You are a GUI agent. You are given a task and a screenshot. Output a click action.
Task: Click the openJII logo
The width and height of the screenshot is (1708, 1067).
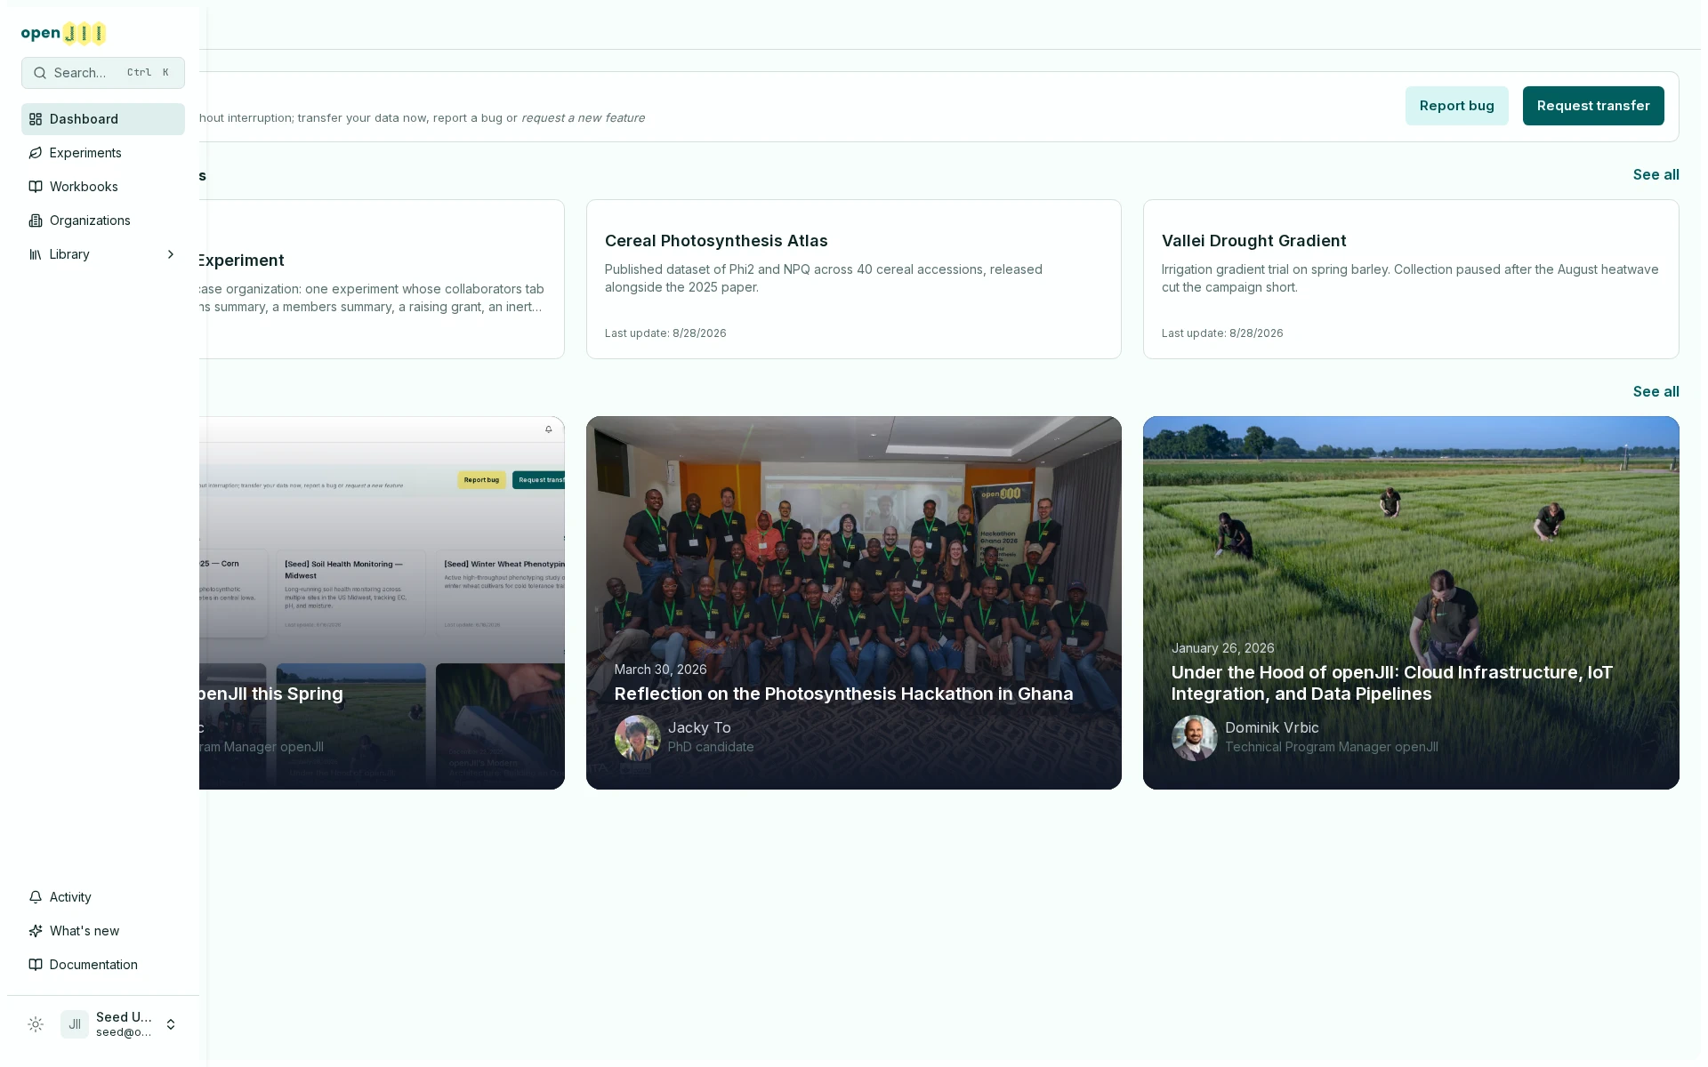tap(63, 33)
